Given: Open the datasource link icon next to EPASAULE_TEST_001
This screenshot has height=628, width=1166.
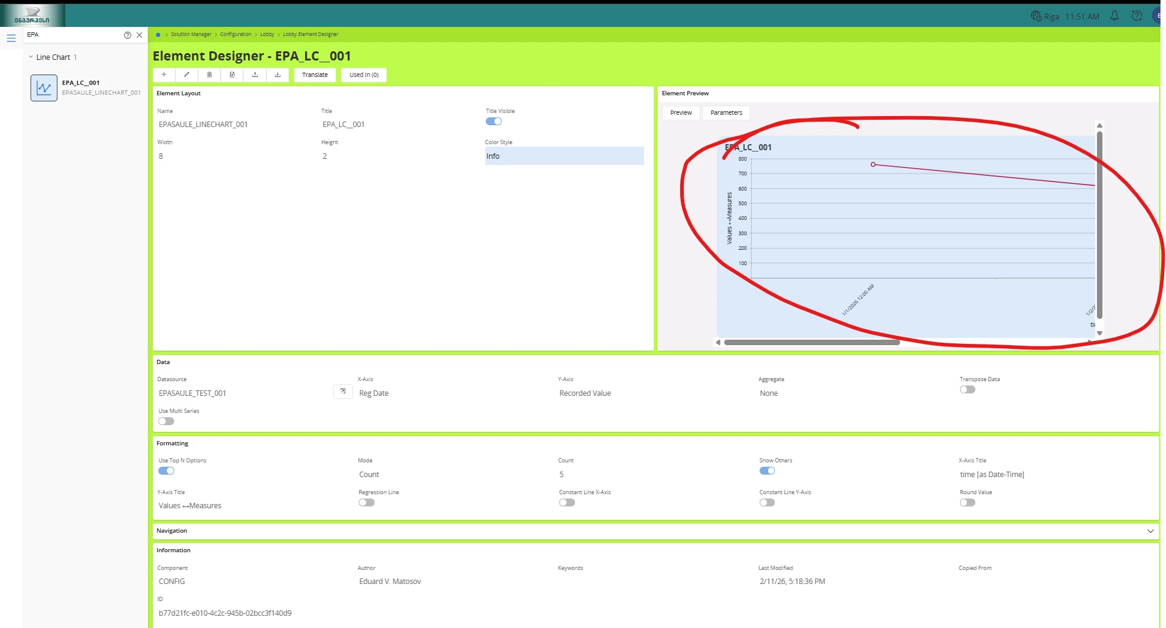Looking at the screenshot, I should [343, 391].
